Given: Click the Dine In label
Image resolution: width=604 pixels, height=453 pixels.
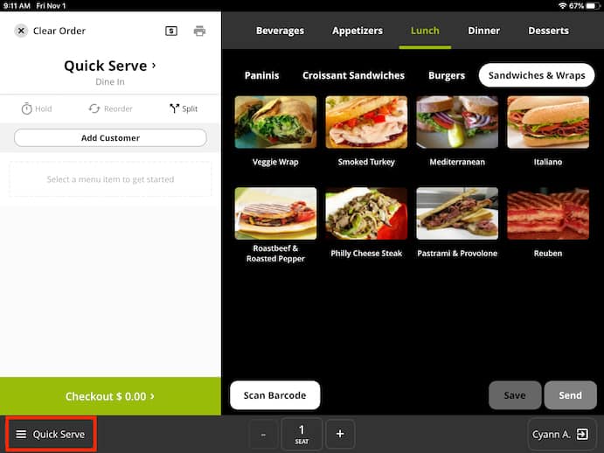Looking at the screenshot, I should point(110,81).
